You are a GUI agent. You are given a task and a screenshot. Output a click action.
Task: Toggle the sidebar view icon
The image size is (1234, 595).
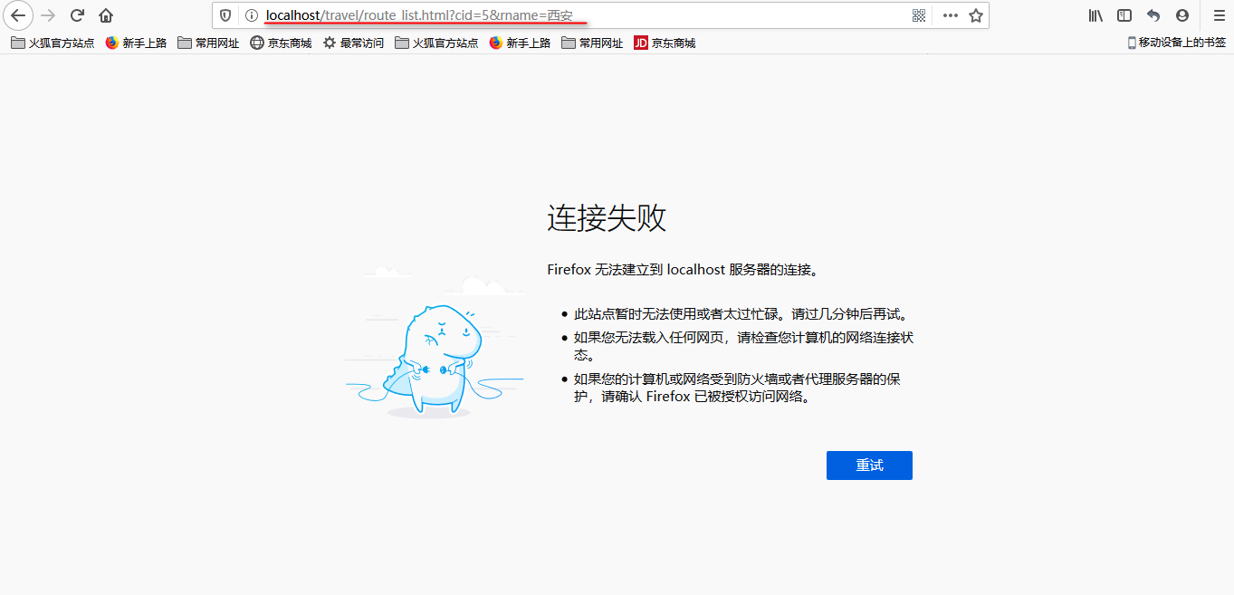pyautogui.click(x=1124, y=15)
